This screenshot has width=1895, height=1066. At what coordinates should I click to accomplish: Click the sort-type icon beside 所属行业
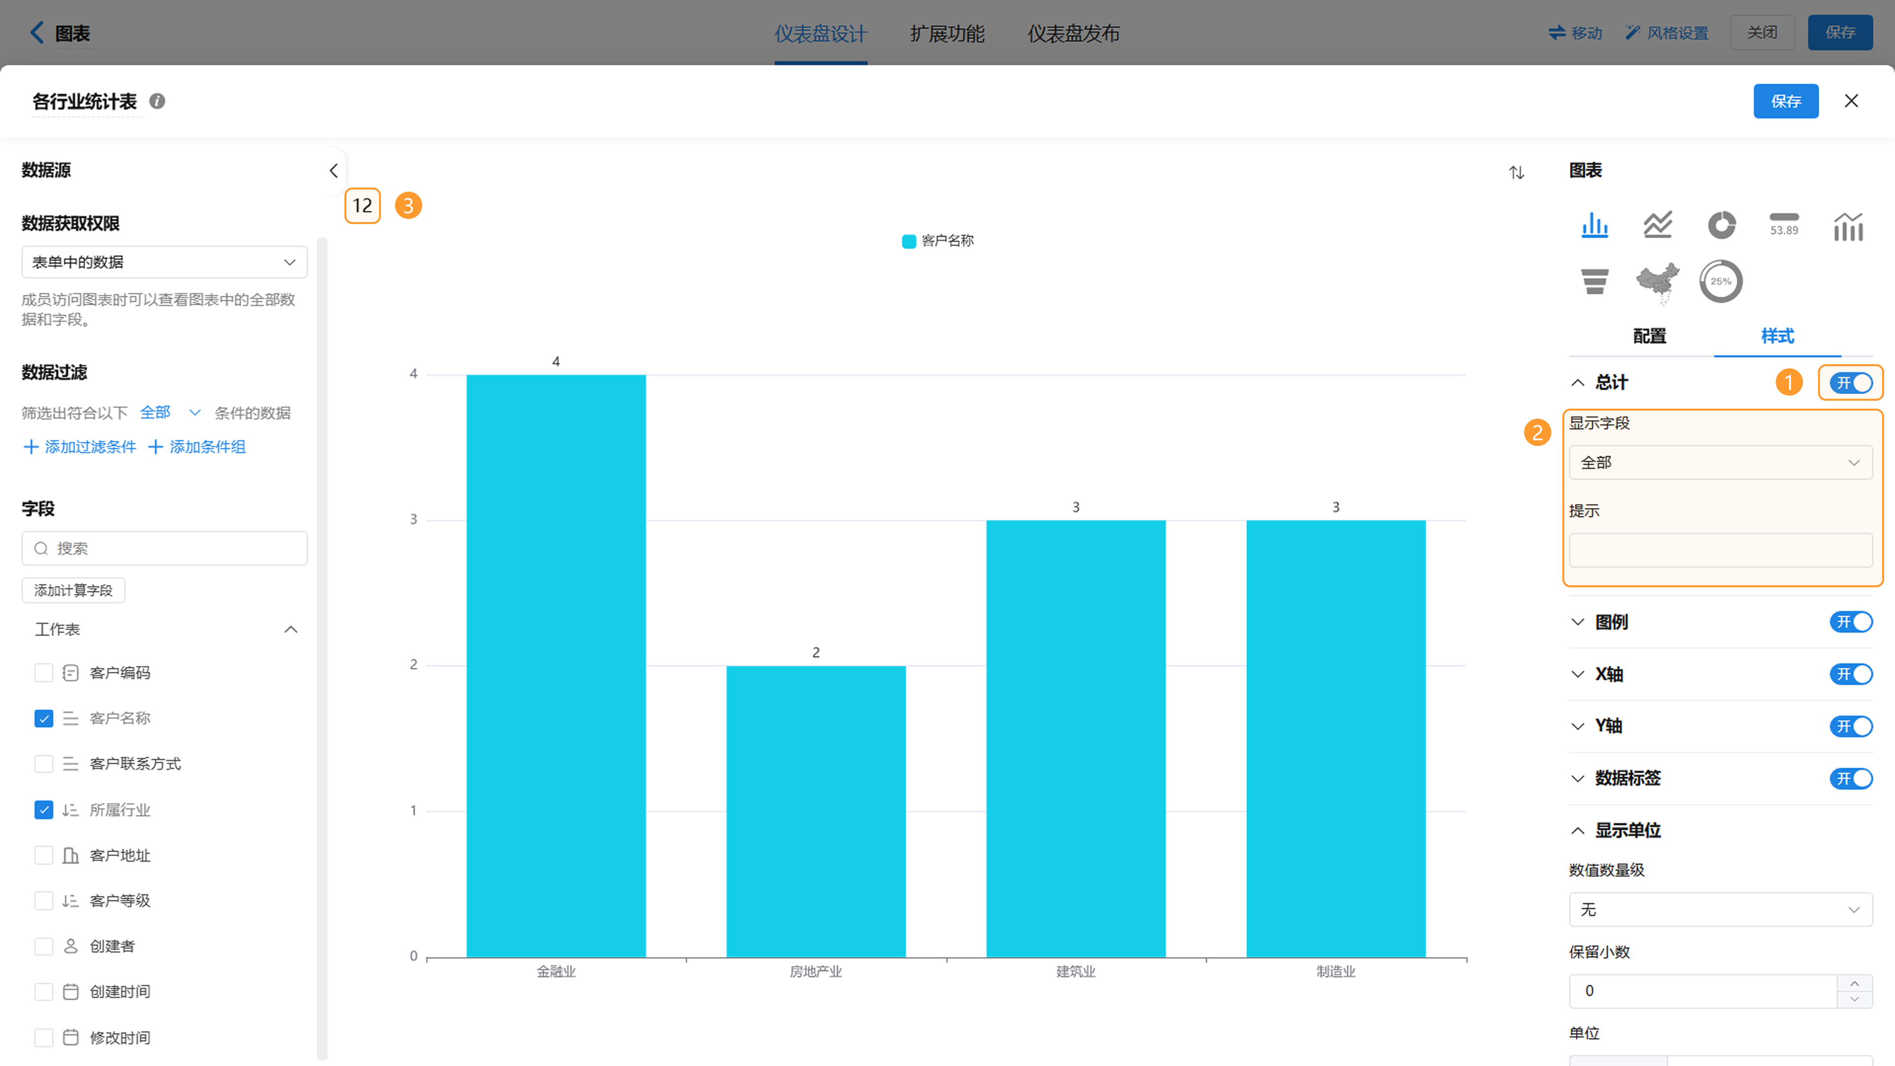[71, 809]
